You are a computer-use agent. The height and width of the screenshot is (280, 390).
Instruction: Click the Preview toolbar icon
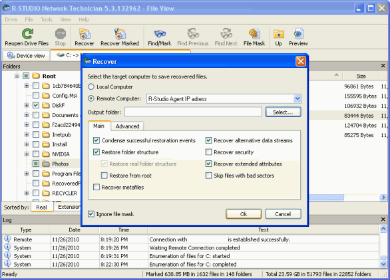point(298,33)
